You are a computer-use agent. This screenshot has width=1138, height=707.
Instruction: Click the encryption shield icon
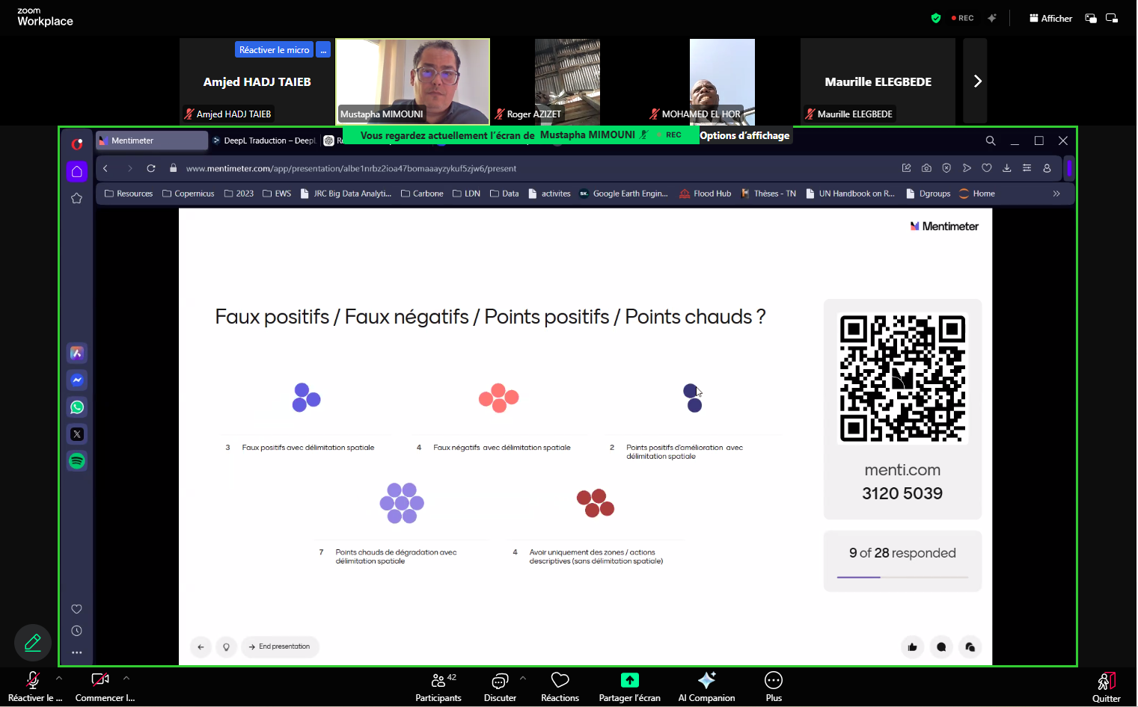pyautogui.click(x=935, y=18)
